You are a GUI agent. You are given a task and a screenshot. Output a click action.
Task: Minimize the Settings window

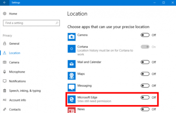[155, 3]
